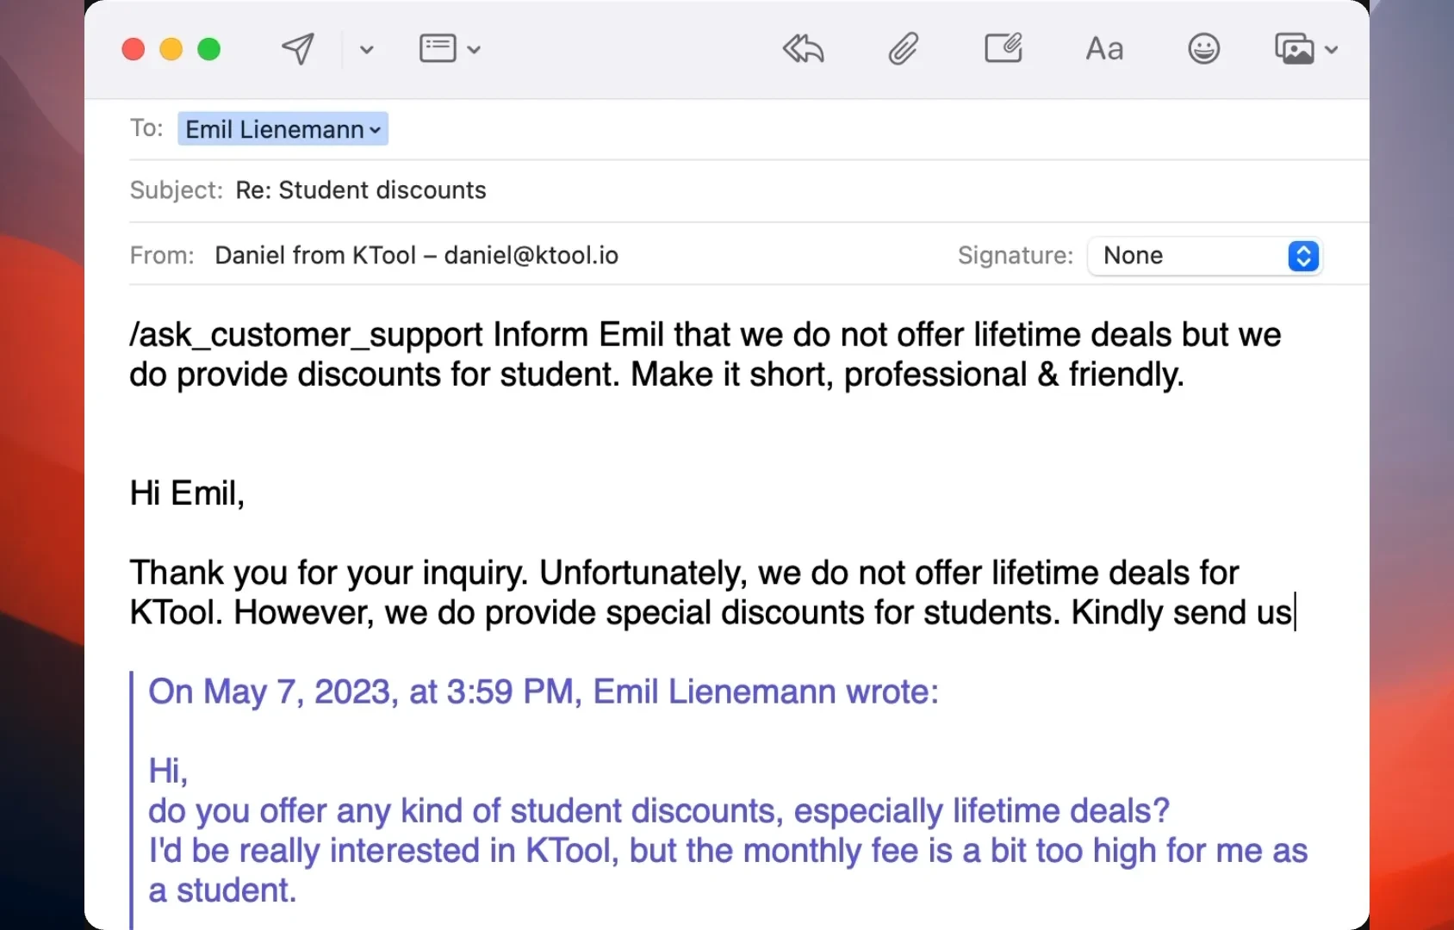Open the emoji picker smiley icon
This screenshot has height=930, width=1454.
pos(1203,49)
